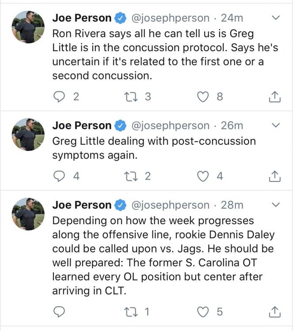
Task: Like the Greg Little post-concussion symptoms tweet
Action: pos(203,176)
